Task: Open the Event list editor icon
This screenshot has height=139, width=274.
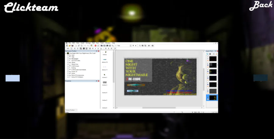Action: 110,45
